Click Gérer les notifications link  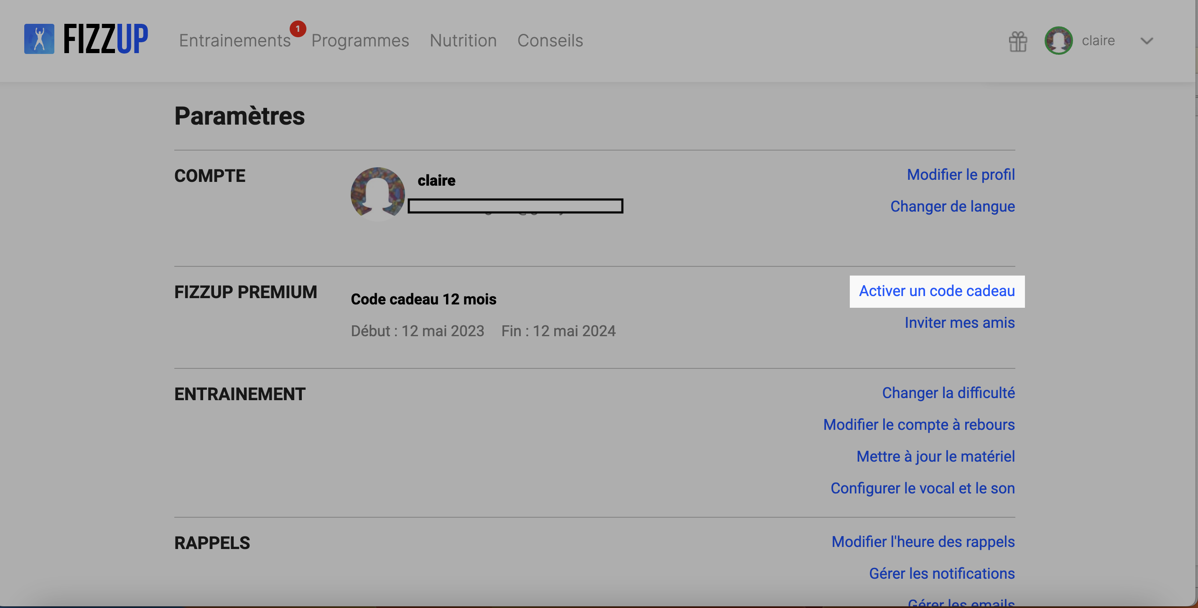tap(942, 573)
